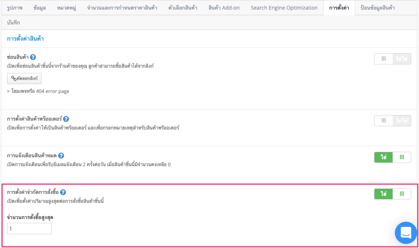Select the การตั้งค่า tab
Viewport: 419px width, 248px height.
339,8
